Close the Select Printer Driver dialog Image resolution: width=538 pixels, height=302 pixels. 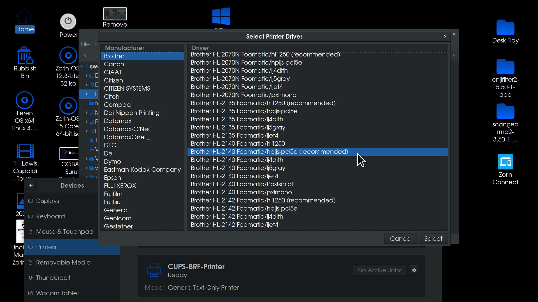point(445,36)
